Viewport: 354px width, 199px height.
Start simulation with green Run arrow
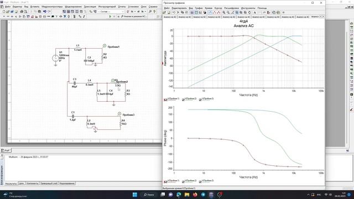pos(110,17)
